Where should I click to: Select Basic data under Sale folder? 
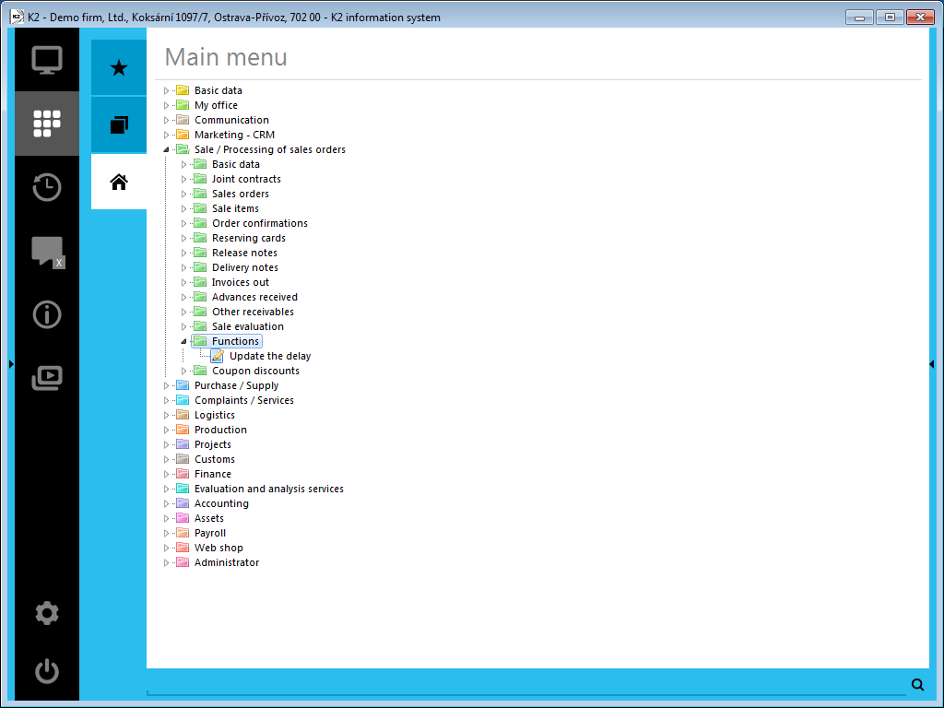(235, 164)
